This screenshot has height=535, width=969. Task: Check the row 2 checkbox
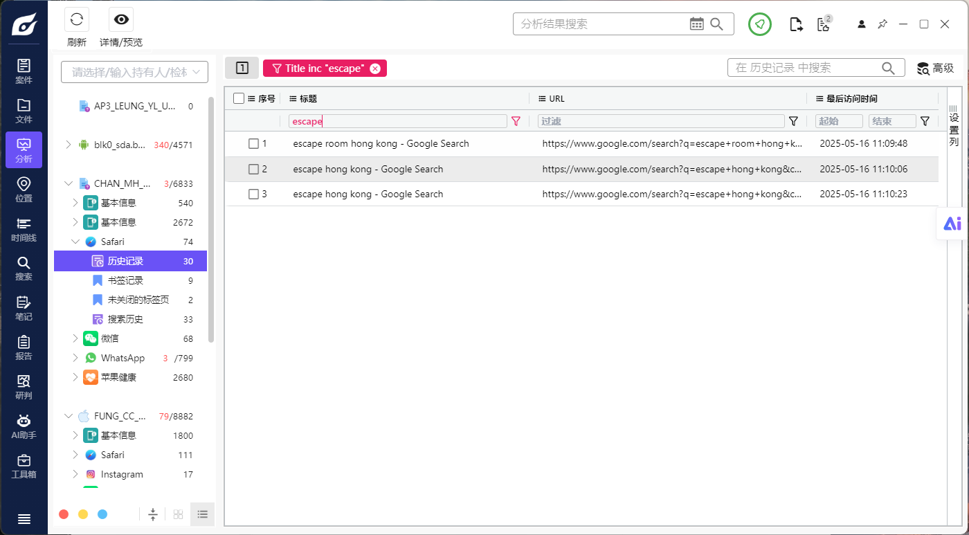(x=253, y=169)
